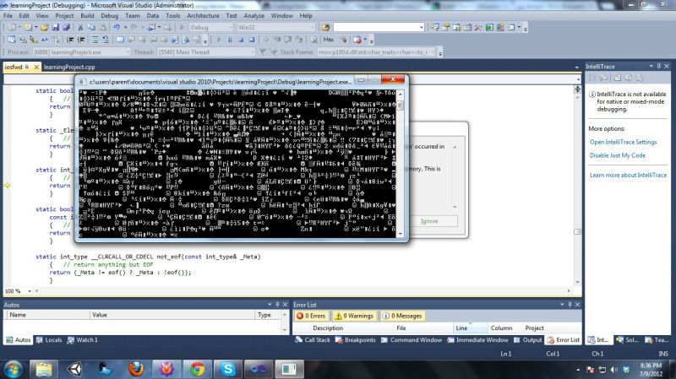Open the Immediate Window tab

[477, 340]
